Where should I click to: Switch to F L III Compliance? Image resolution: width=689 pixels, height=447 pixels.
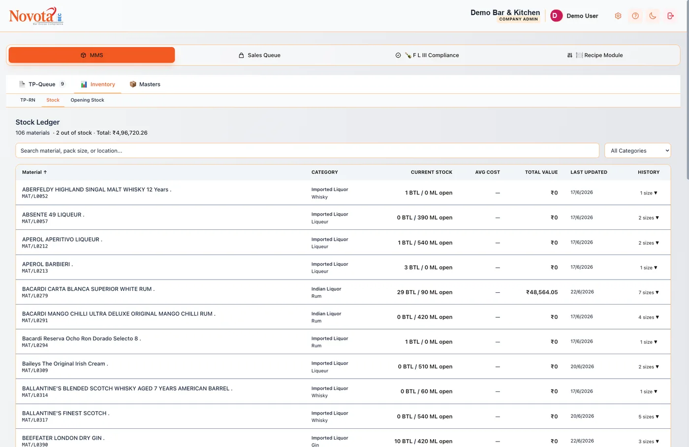[x=427, y=55]
